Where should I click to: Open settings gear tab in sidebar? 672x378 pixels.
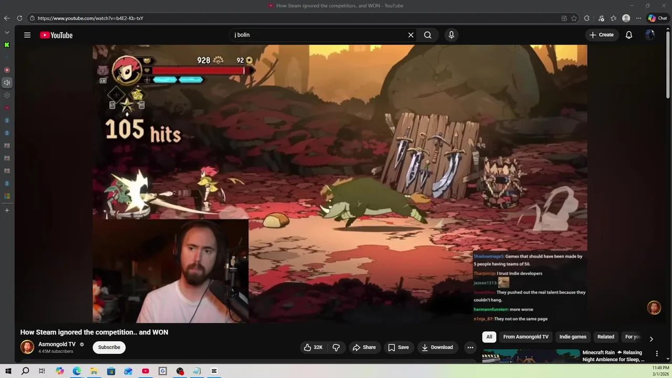click(7, 95)
